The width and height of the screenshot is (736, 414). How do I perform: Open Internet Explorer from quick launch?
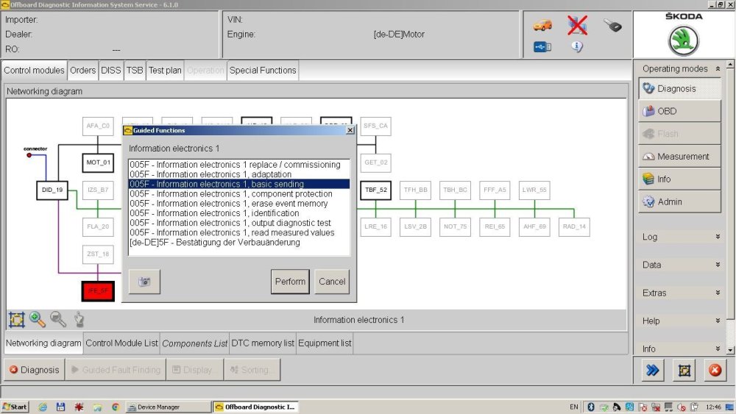[x=43, y=407]
